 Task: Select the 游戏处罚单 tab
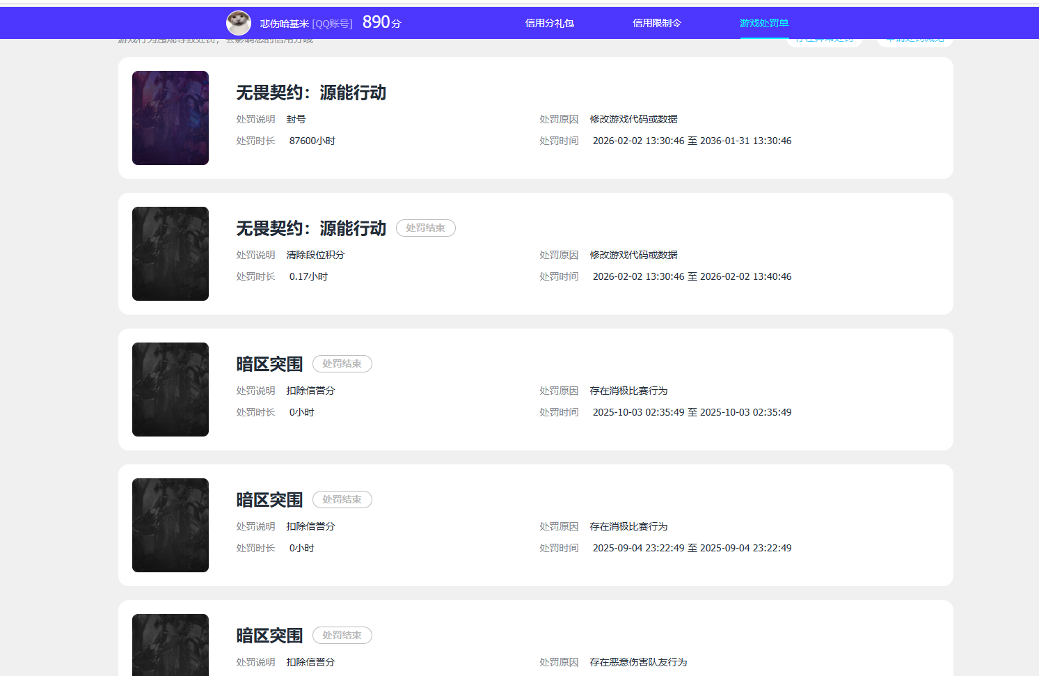[x=763, y=22]
